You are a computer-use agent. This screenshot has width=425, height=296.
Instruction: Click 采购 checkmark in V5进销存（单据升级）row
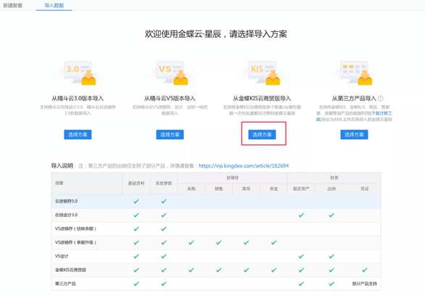click(191, 242)
